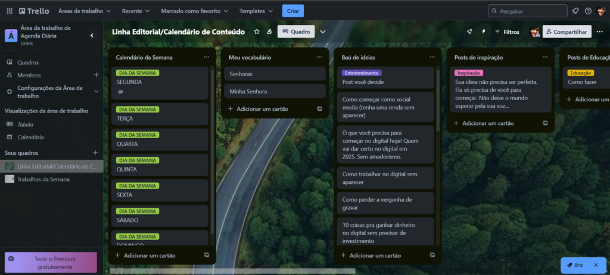Viewport: 610px width, 275px height.
Task: Open board menu three dots at right
Action: [x=599, y=32]
